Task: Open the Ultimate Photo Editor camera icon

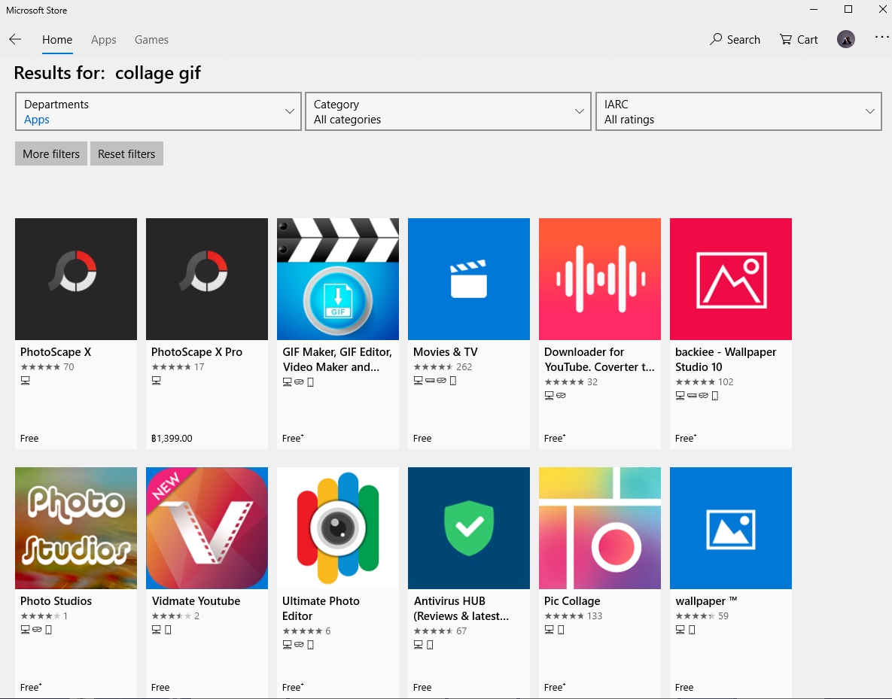Action: pyautogui.click(x=338, y=528)
